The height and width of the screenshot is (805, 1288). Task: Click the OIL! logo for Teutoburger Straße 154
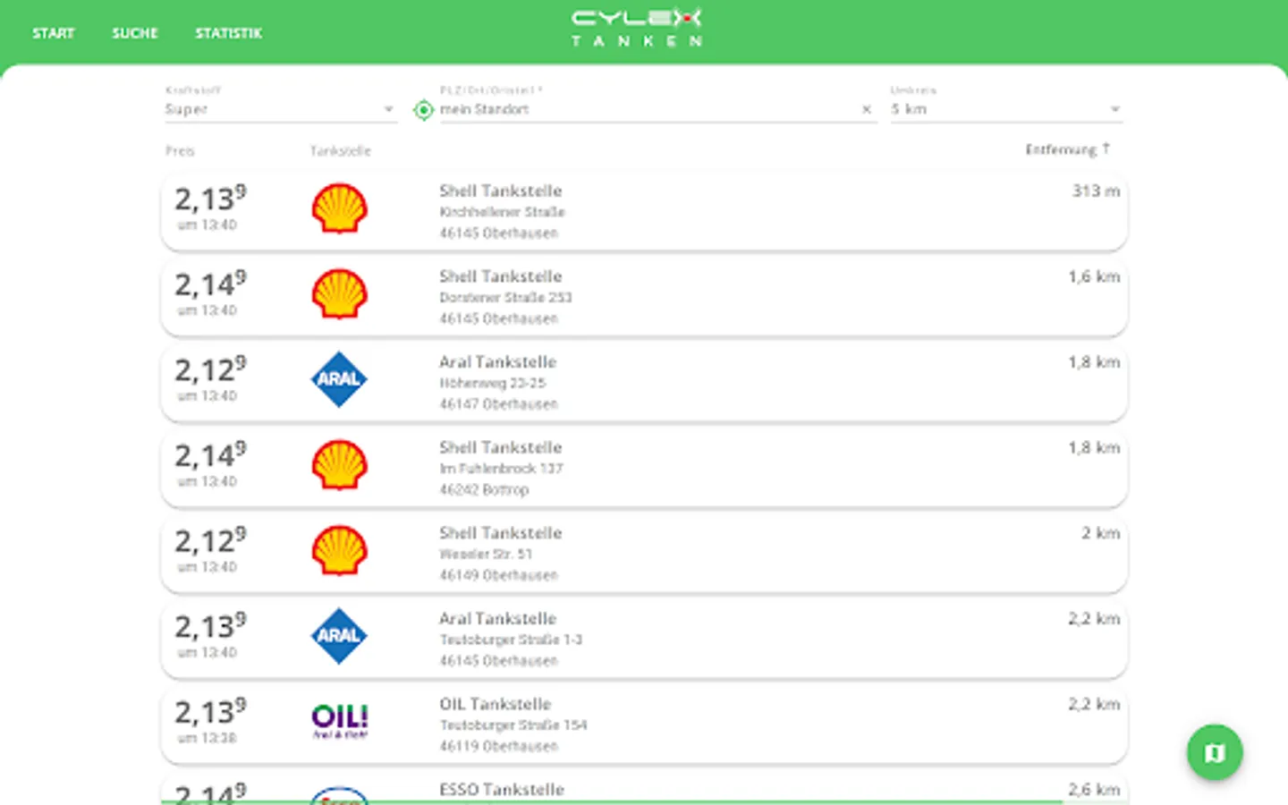coord(340,721)
